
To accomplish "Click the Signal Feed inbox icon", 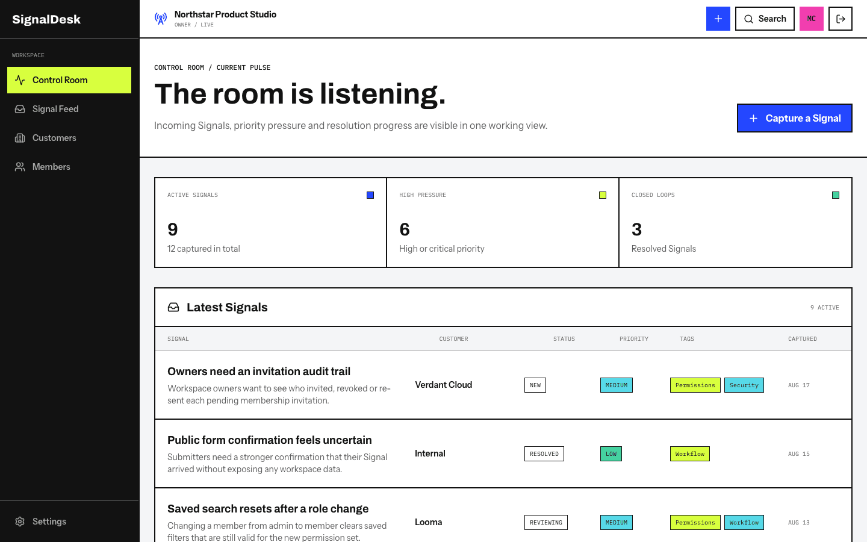I will point(20,109).
